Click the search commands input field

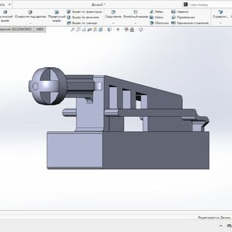point(209,4)
